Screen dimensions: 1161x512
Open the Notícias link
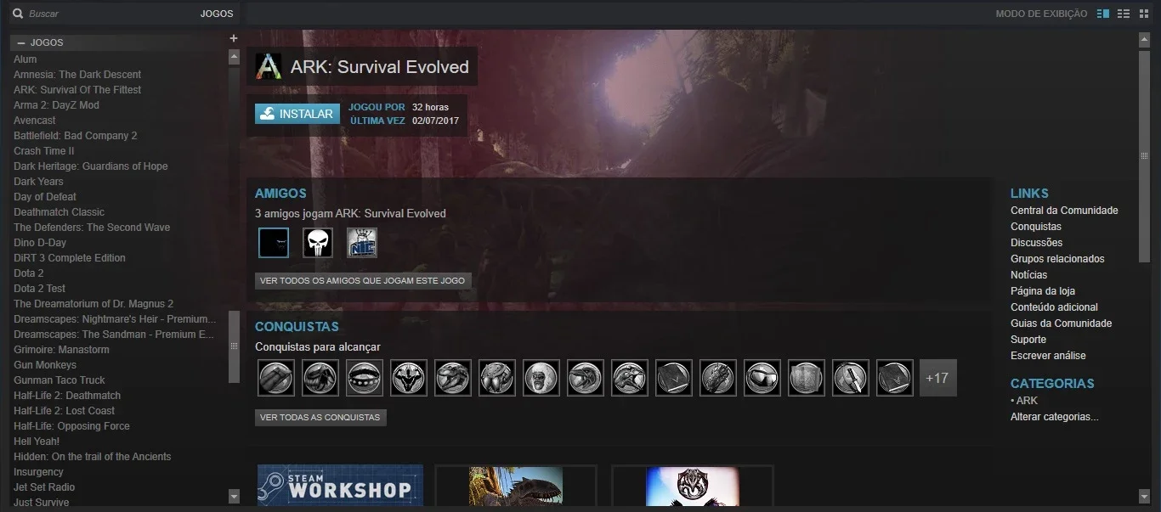(1029, 275)
